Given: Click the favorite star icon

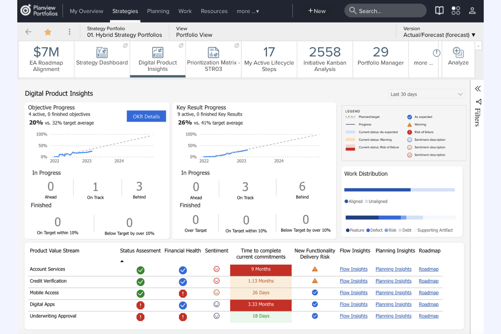Looking at the screenshot, I should click(x=48, y=32).
